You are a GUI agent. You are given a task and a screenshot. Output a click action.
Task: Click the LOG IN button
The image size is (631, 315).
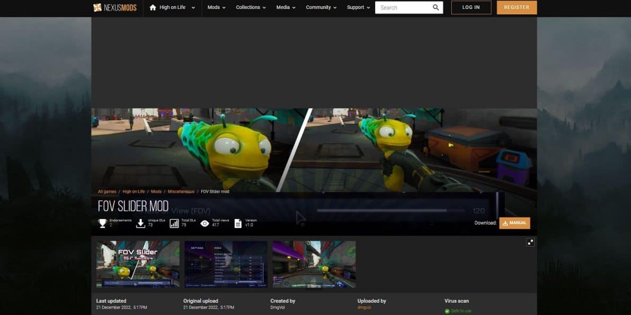coord(471,7)
